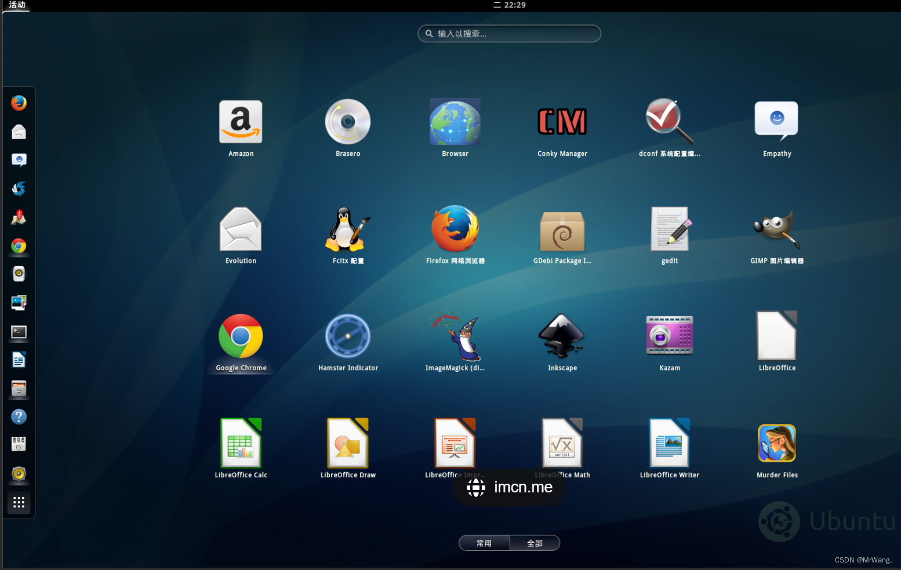Viewport: 901px width, 570px height.
Task: Open the blue swirl icon in the dock
Action: tap(19, 188)
